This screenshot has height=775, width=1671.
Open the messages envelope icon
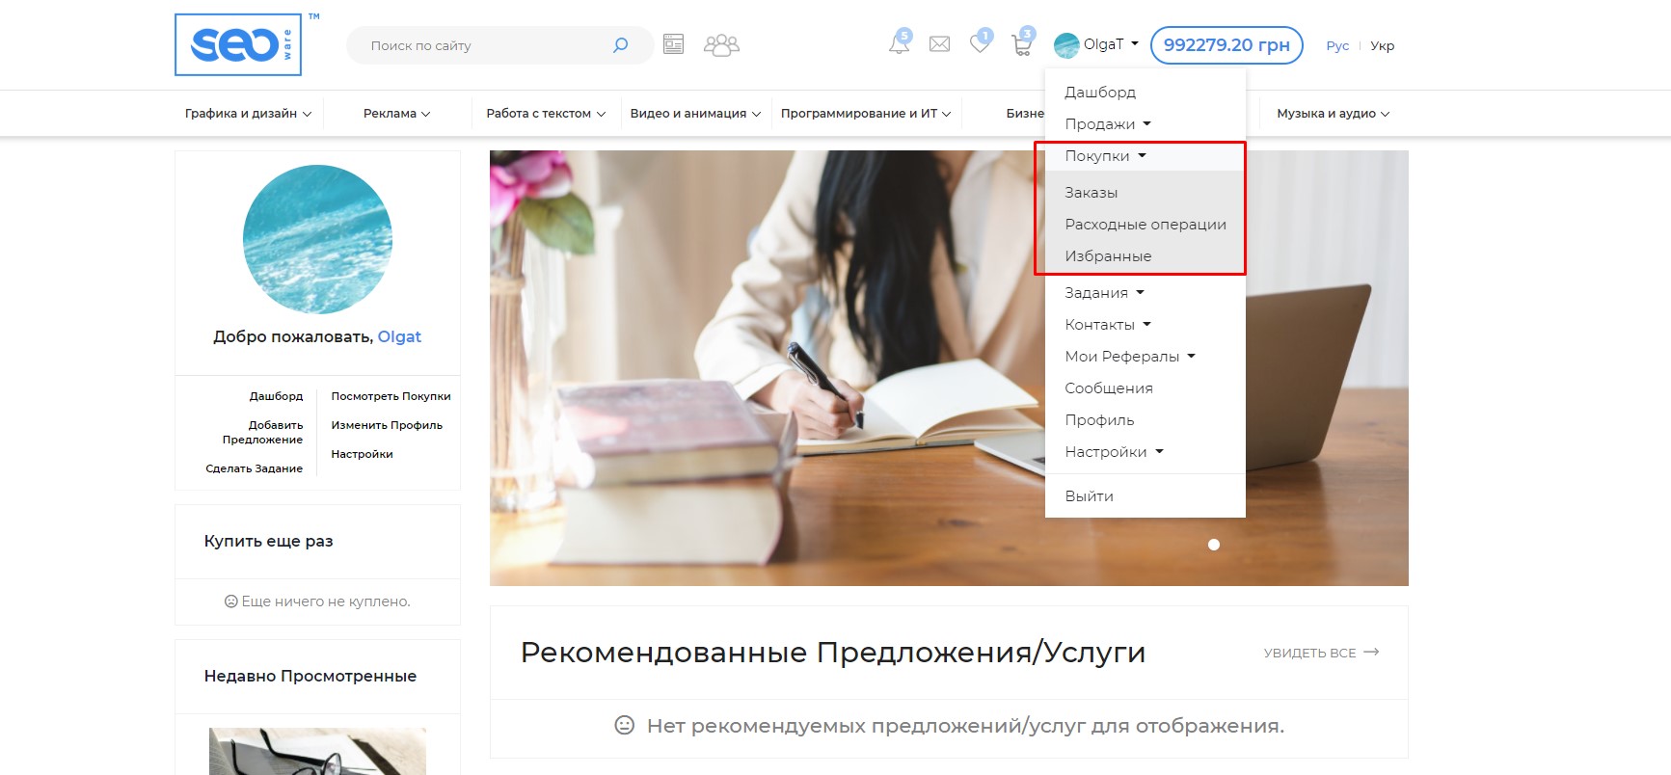(939, 44)
